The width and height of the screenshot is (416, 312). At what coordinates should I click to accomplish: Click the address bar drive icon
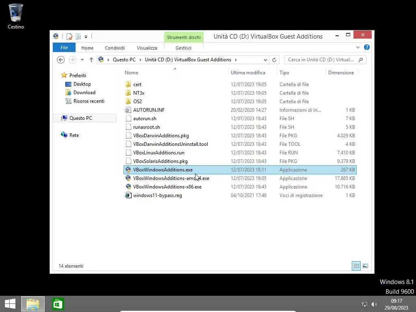click(101, 59)
